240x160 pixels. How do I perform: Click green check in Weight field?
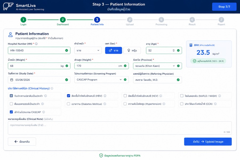click(x=67, y=66)
